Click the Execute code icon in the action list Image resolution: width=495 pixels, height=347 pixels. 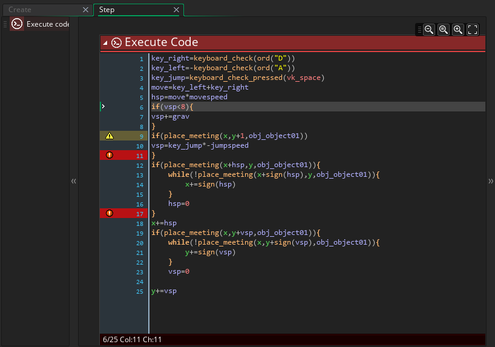coord(17,24)
